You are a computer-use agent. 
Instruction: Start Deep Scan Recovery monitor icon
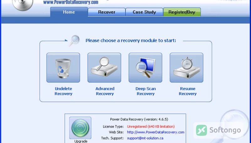(x=145, y=68)
